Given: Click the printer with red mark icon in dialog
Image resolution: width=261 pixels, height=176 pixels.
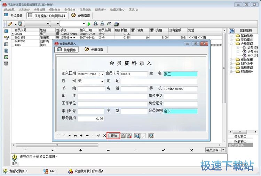Looking at the screenshot, I should 129,136.
